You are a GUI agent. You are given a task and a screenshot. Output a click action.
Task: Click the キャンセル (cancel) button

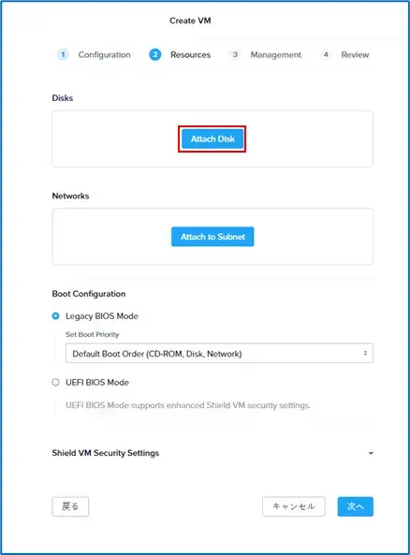click(294, 506)
